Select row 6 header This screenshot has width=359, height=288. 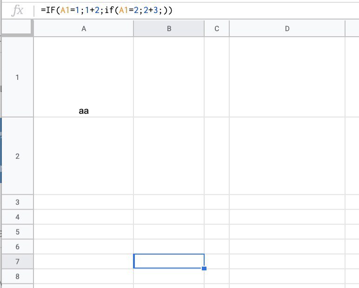click(x=17, y=247)
